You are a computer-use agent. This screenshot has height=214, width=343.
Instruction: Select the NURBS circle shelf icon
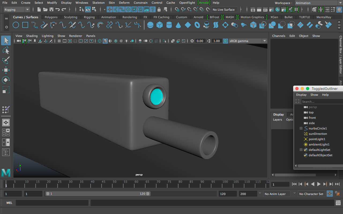coord(16,25)
